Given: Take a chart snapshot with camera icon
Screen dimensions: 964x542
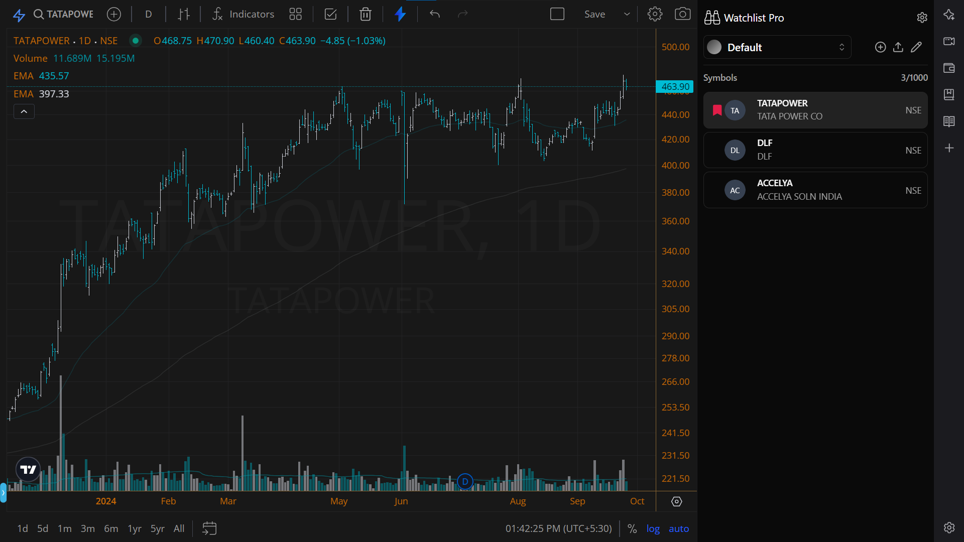Looking at the screenshot, I should [x=682, y=14].
